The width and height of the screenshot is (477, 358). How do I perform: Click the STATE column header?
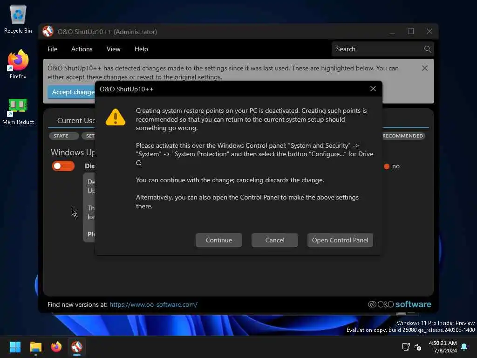coord(63,136)
